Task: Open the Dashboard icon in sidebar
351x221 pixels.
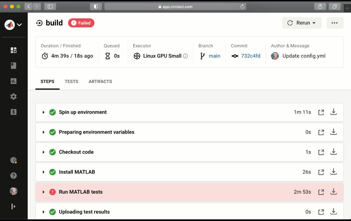Action: pos(13,50)
